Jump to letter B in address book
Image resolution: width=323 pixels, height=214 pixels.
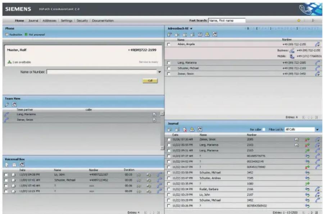coord(248,28)
